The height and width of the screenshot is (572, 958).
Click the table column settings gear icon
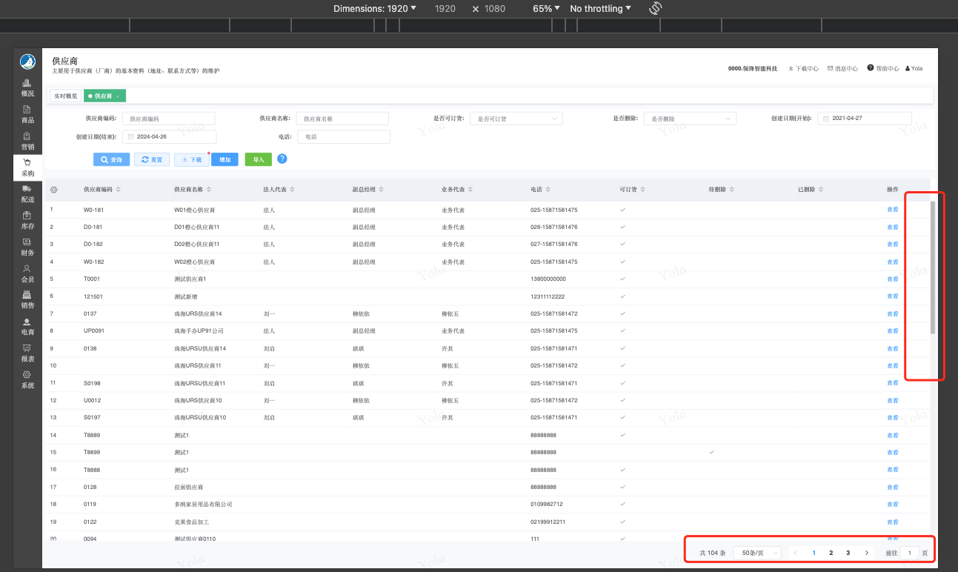click(x=54, y=190)
